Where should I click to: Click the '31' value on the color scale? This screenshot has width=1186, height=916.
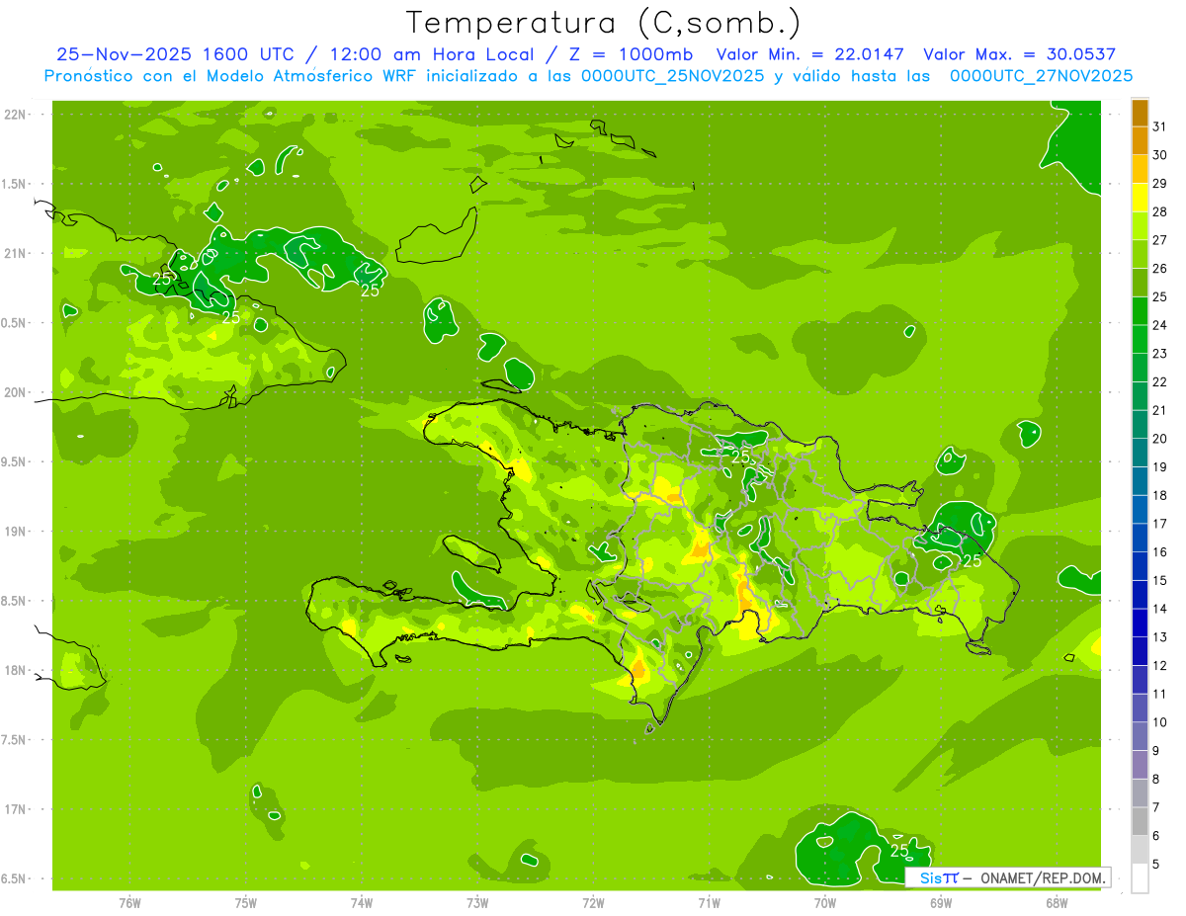1160,126
